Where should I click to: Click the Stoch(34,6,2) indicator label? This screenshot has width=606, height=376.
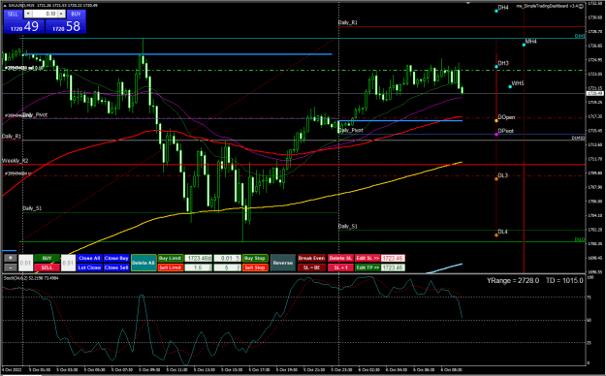point(31,278)
